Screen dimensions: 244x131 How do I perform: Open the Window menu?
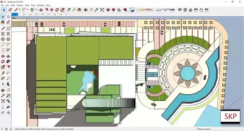pyautogui.click(x=41, y=5)
